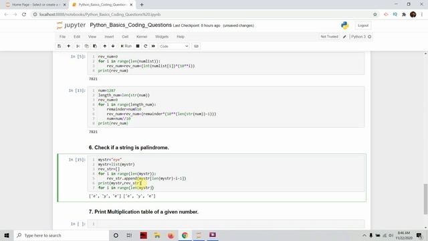This screenshot has height=241, width=428.
Task: Open the Chrome profile avatar
Action: pos(413,15)
